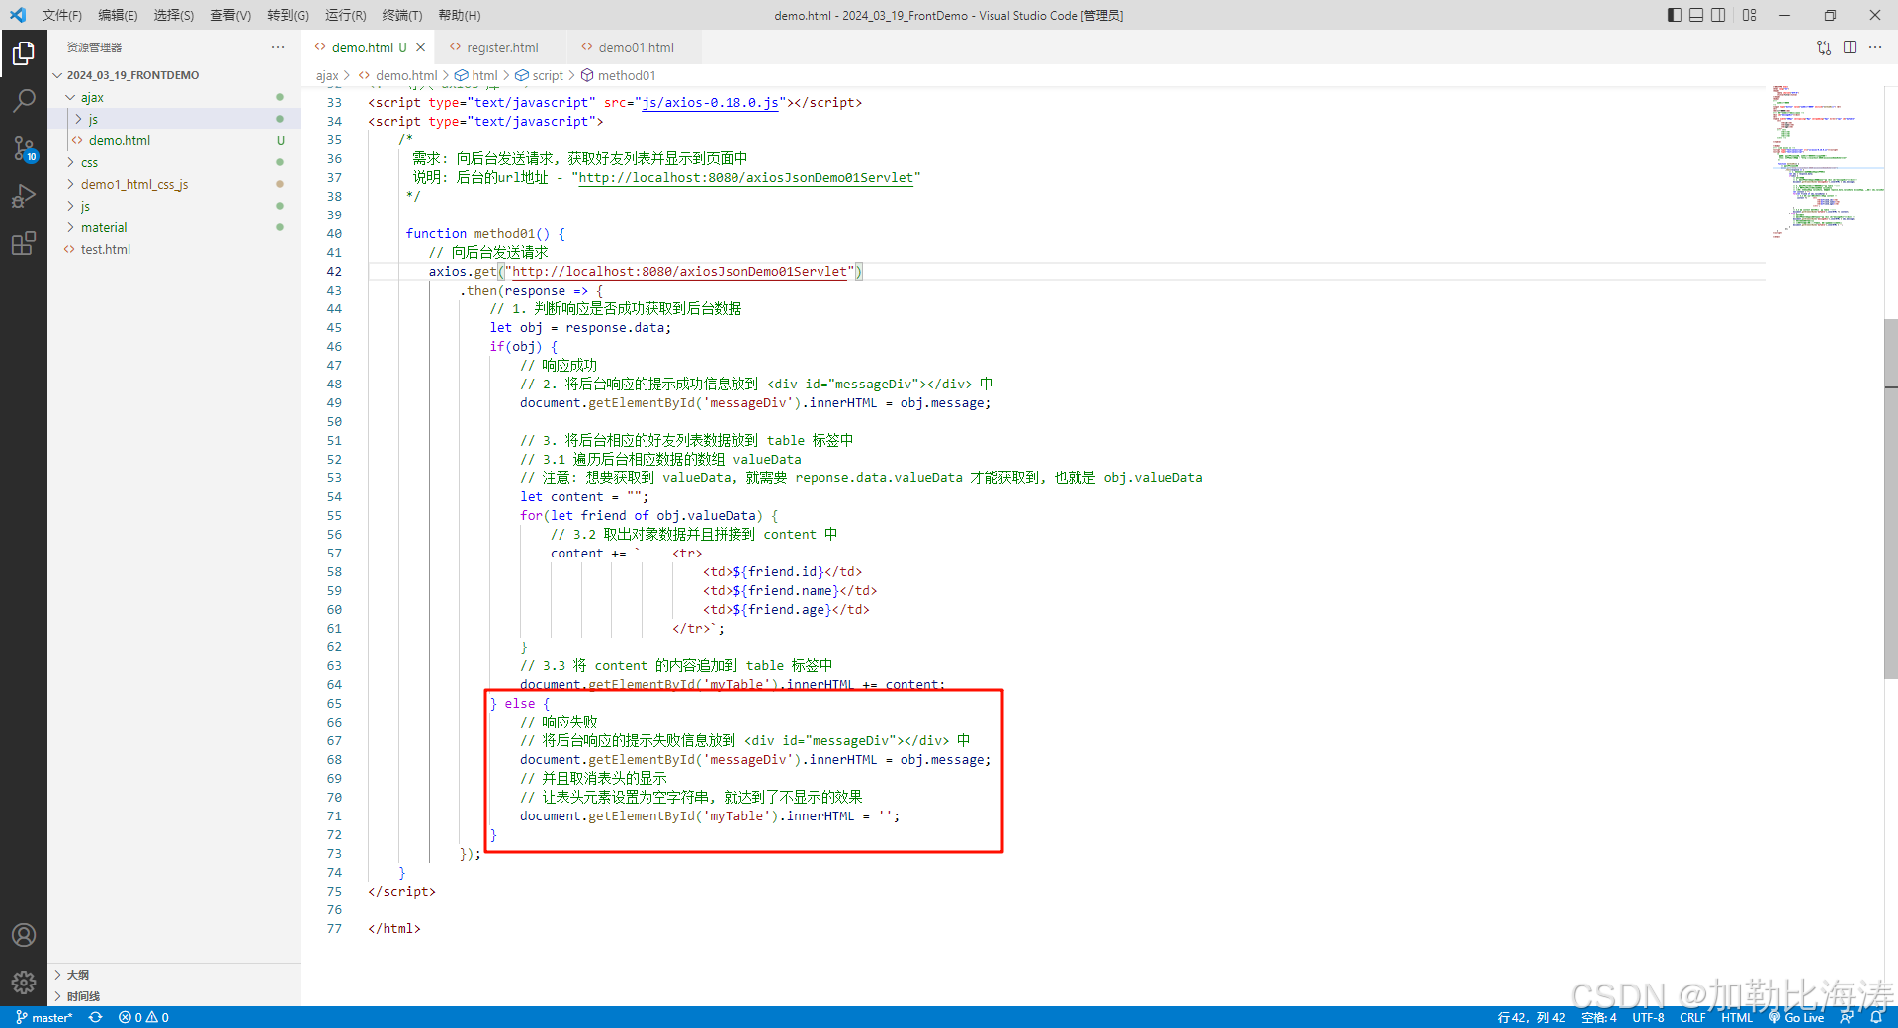
Task: Open the Accounts icon in activity bar
Action: click(x=24, y=935)
